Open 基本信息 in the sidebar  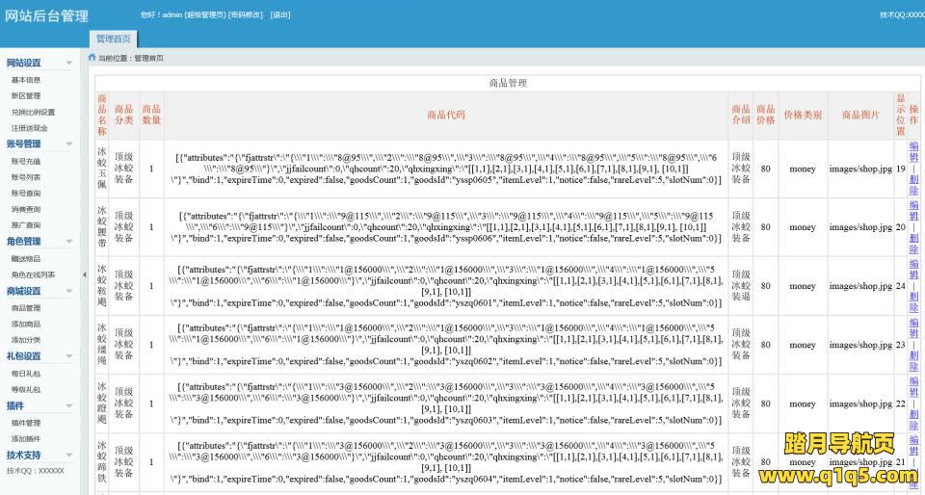click(26, 80)
